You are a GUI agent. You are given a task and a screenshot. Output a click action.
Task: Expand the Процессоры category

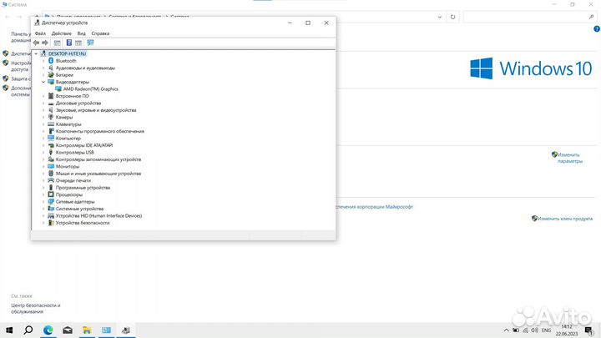click(43, 194)
